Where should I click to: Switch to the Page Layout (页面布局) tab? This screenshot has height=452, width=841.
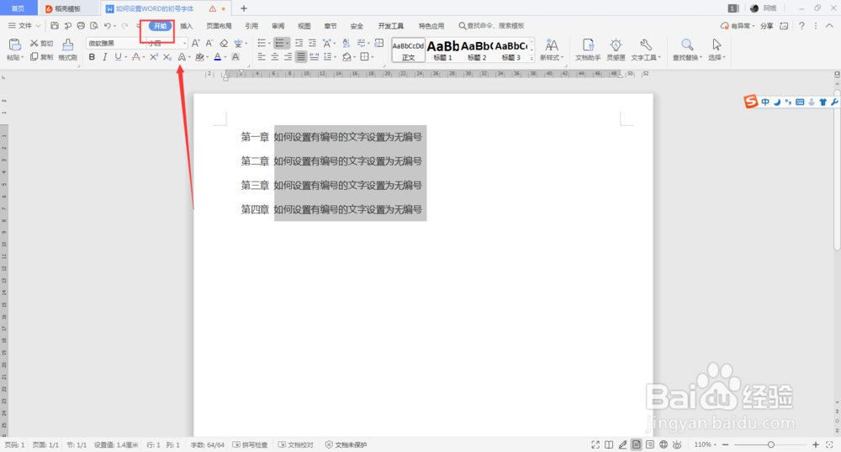(x=219, y=26)
